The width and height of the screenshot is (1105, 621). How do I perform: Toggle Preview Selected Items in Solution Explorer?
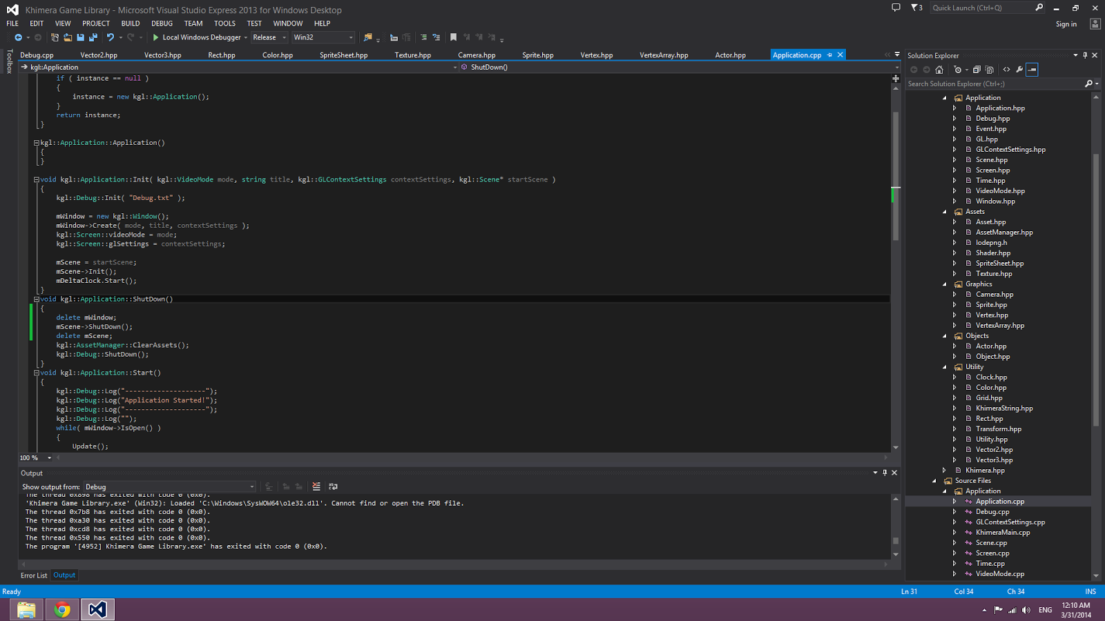(x=1032, y=70)
